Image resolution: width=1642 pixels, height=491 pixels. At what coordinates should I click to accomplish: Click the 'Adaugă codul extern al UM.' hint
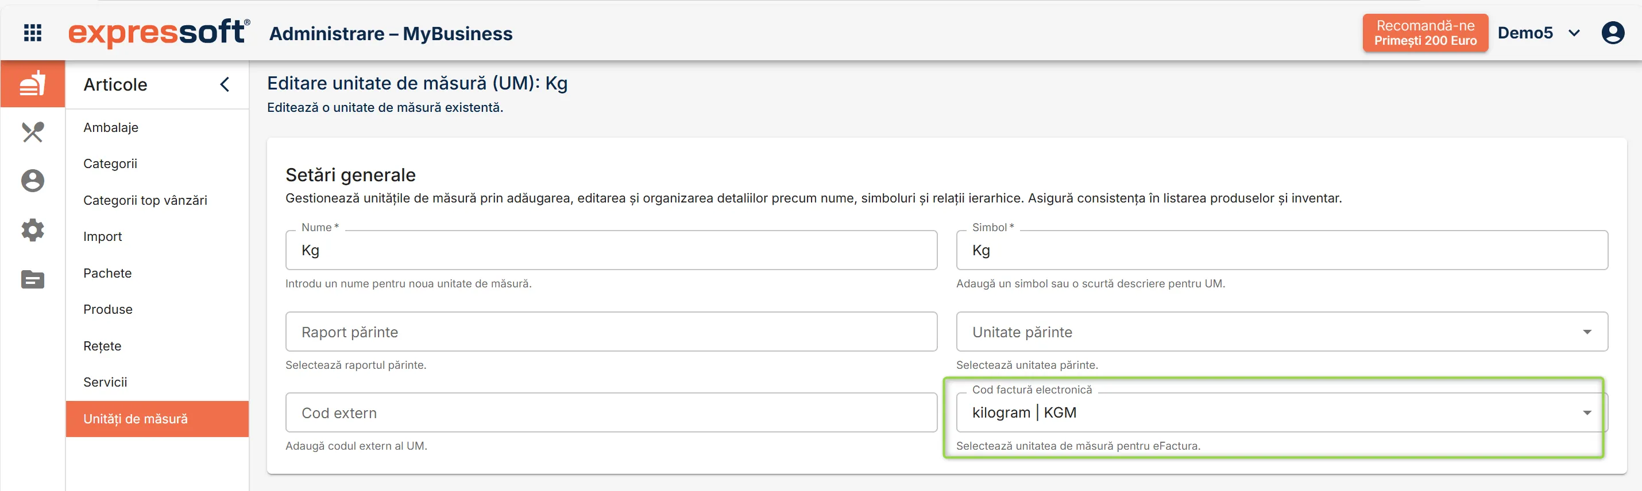point(356,446)
